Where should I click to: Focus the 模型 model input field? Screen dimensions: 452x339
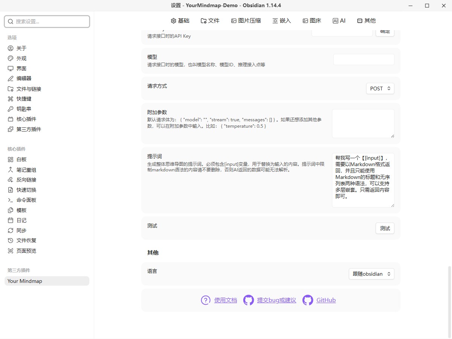click(x=364, y=60)
